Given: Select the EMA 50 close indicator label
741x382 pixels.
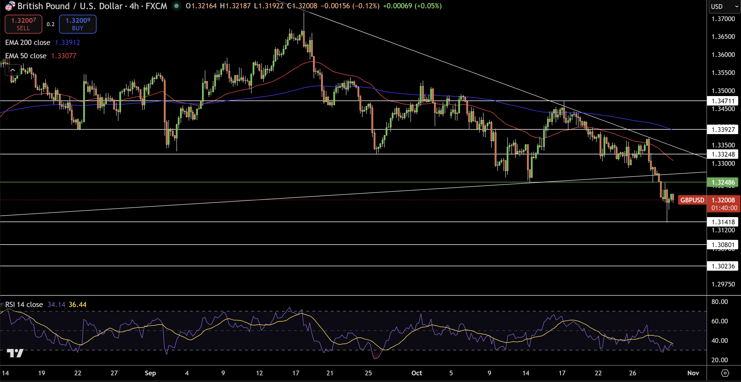Looking at the screenshot, I should [26, 56].
